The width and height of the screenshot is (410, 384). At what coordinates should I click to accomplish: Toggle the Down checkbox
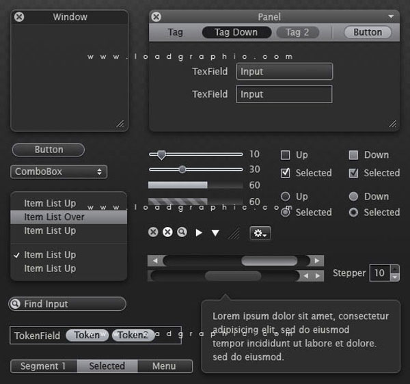tap(353, 155)
